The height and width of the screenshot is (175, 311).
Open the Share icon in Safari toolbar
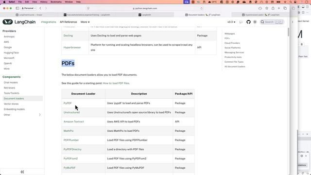coord(273,8)
